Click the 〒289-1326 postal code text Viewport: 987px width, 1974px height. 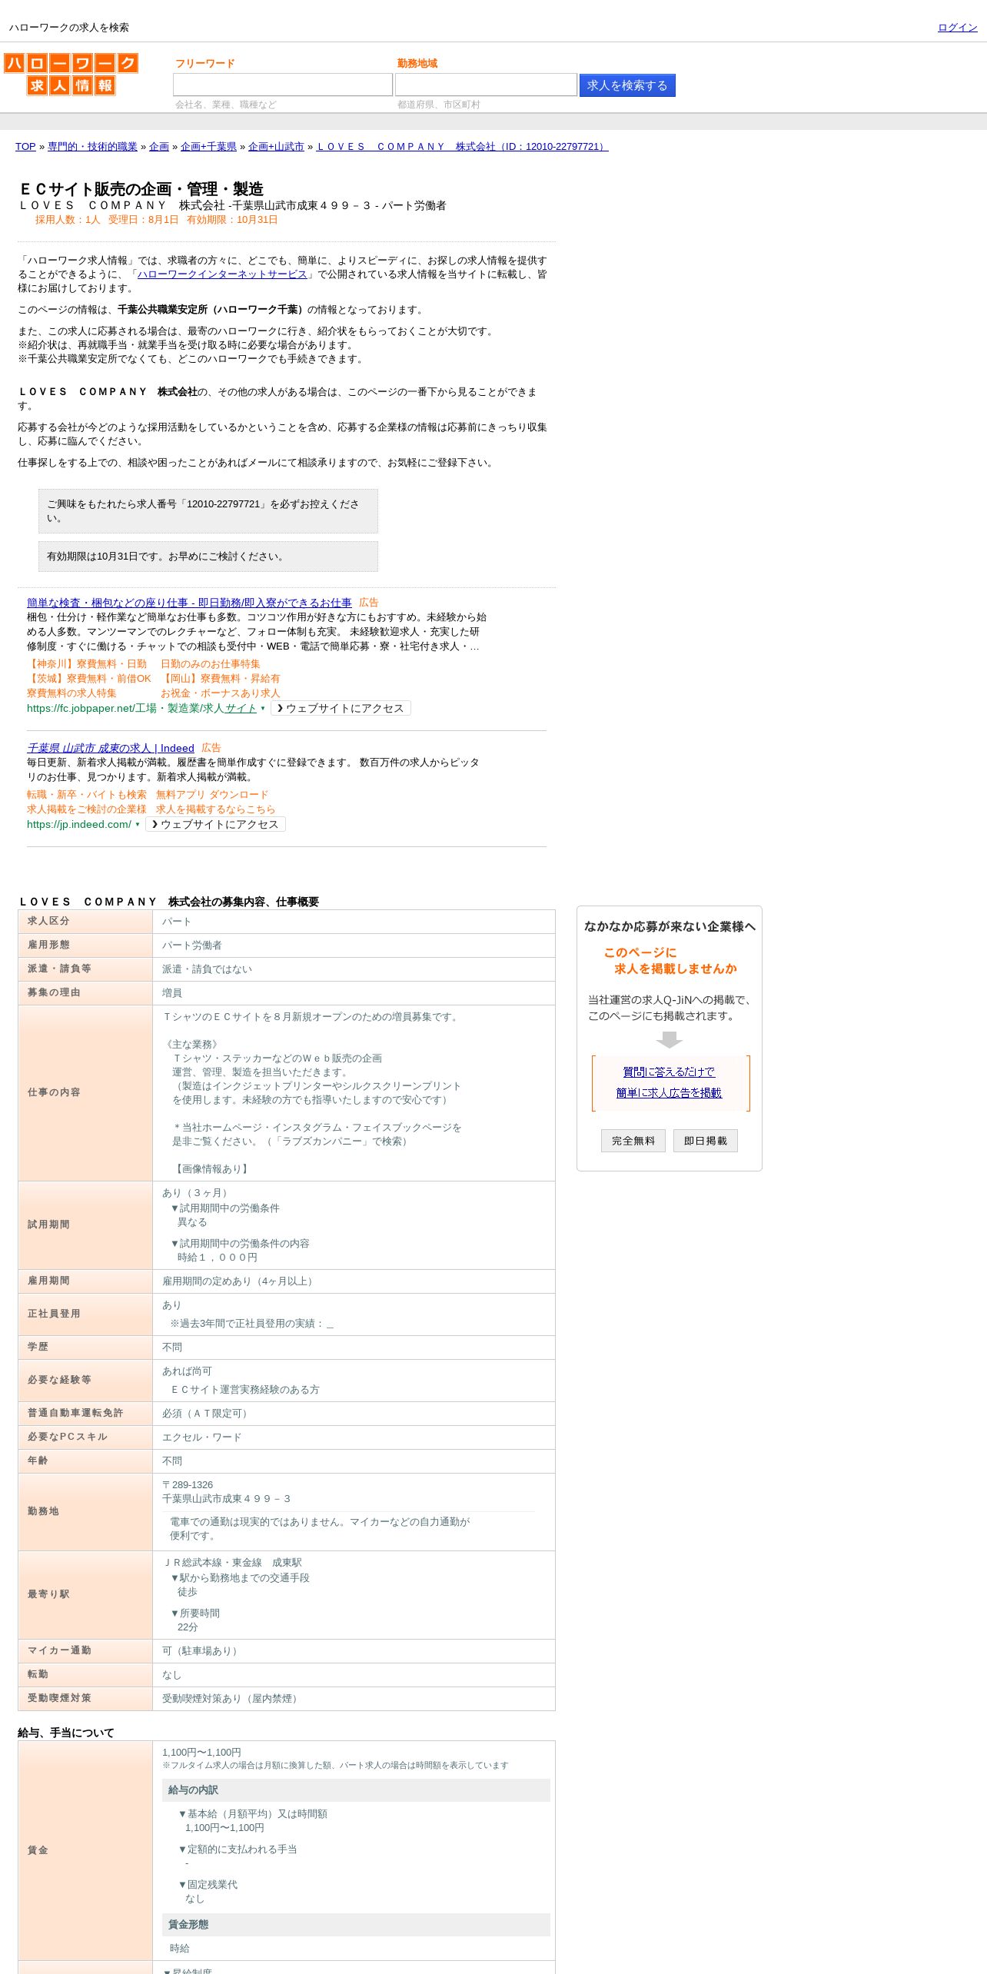[x=188, y=1485]
